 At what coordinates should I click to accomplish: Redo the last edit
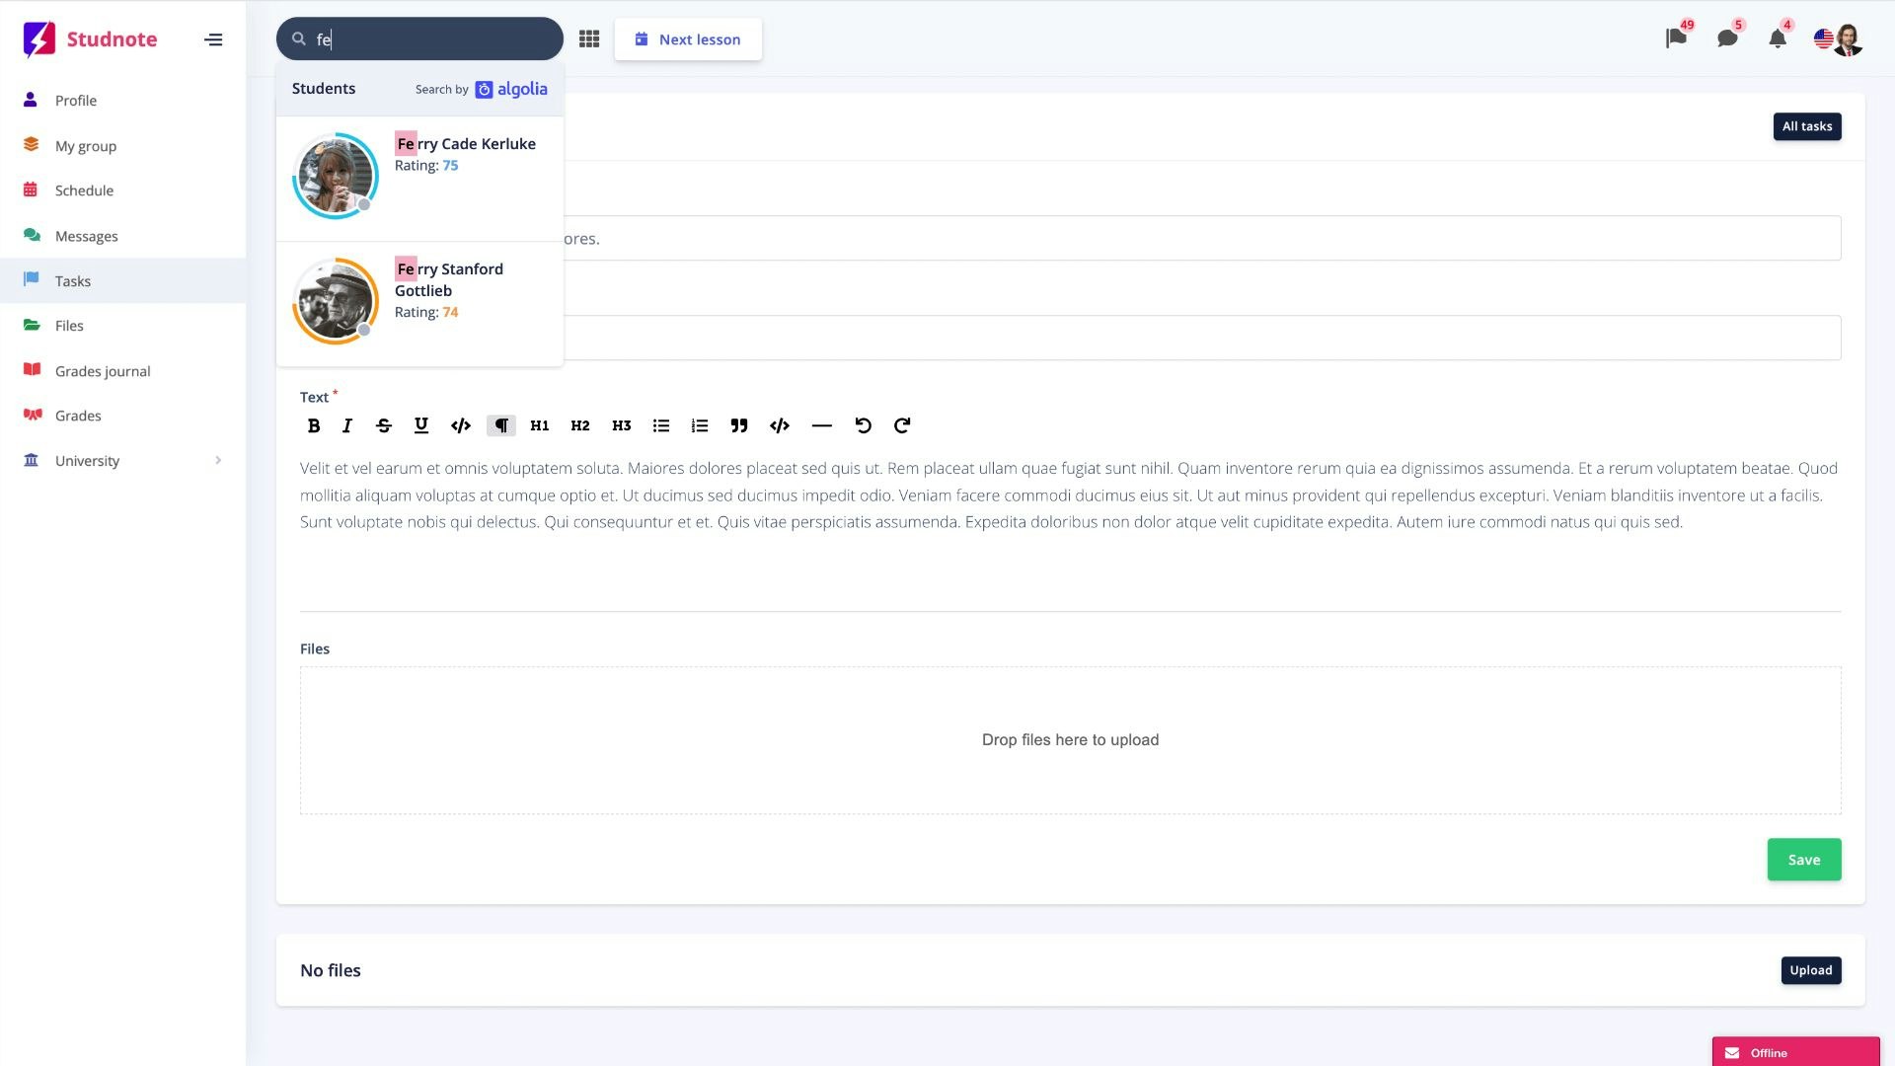click(x=901, y=425)
